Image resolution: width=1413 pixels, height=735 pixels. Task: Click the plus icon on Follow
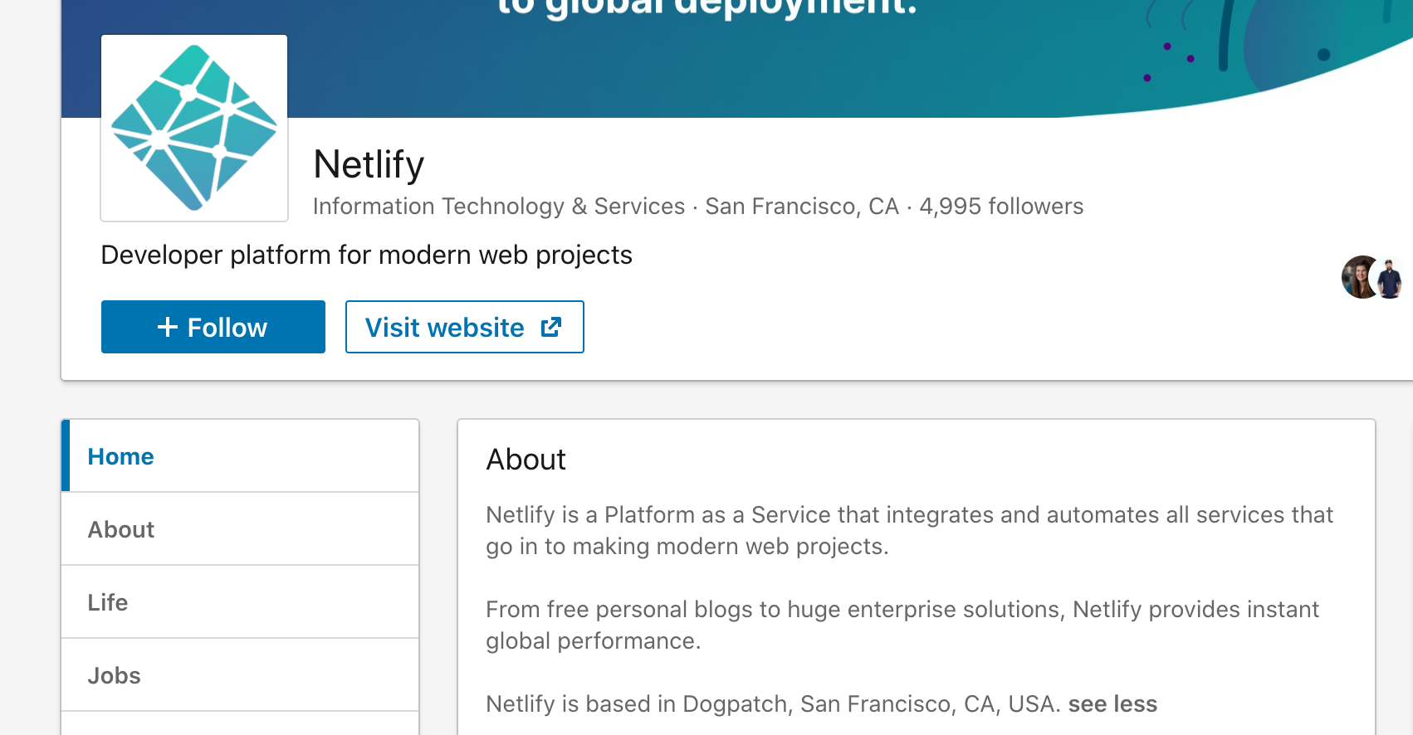168,327
